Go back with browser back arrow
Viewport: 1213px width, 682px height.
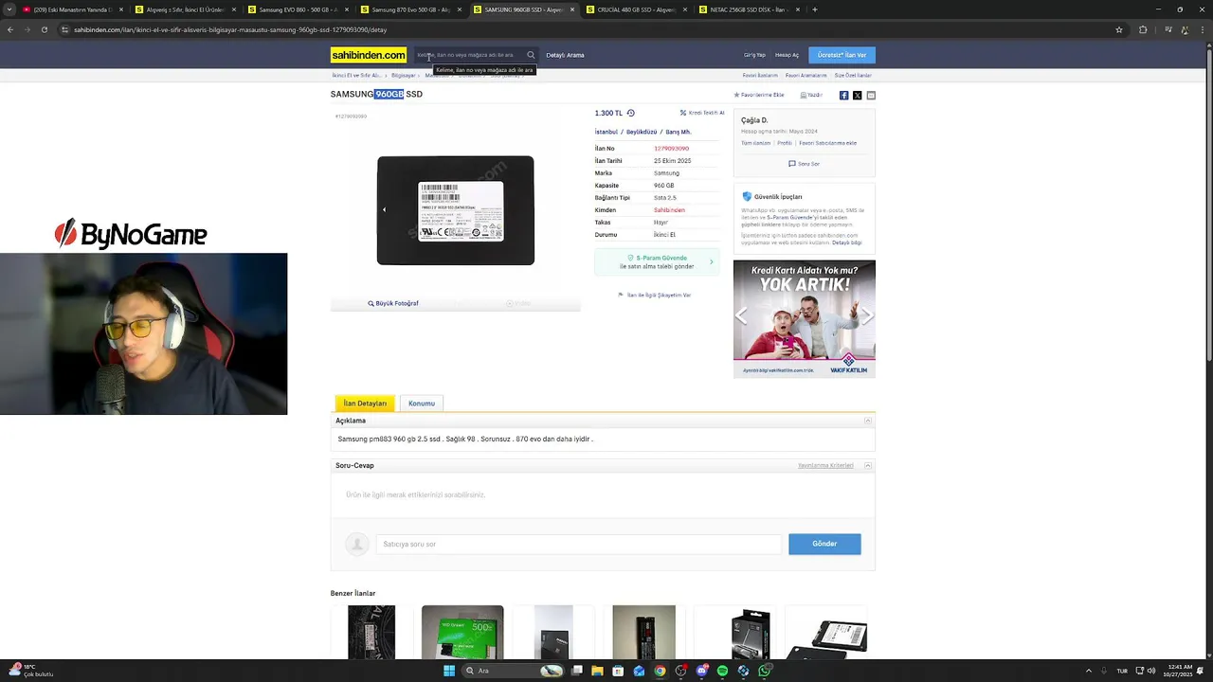click(9, 29)
